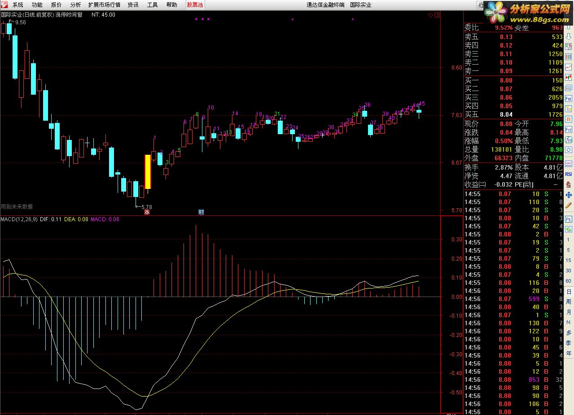This screenshot has height=415, width=574.
Task: Click the 通达信金融终端 title text
Action: 325,5
